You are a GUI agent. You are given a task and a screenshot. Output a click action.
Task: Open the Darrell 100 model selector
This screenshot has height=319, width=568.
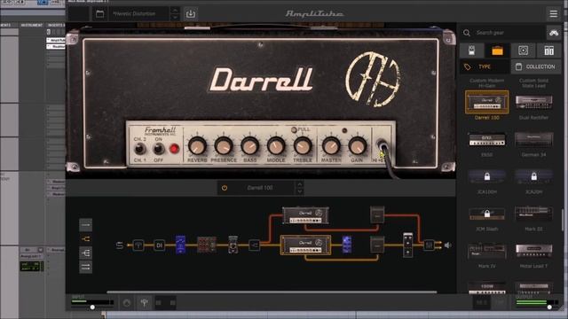260,188
